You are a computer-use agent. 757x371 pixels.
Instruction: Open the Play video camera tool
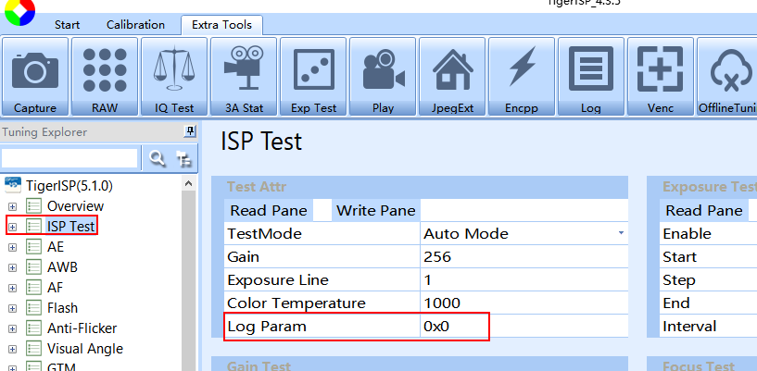click(x=383, y=77)
